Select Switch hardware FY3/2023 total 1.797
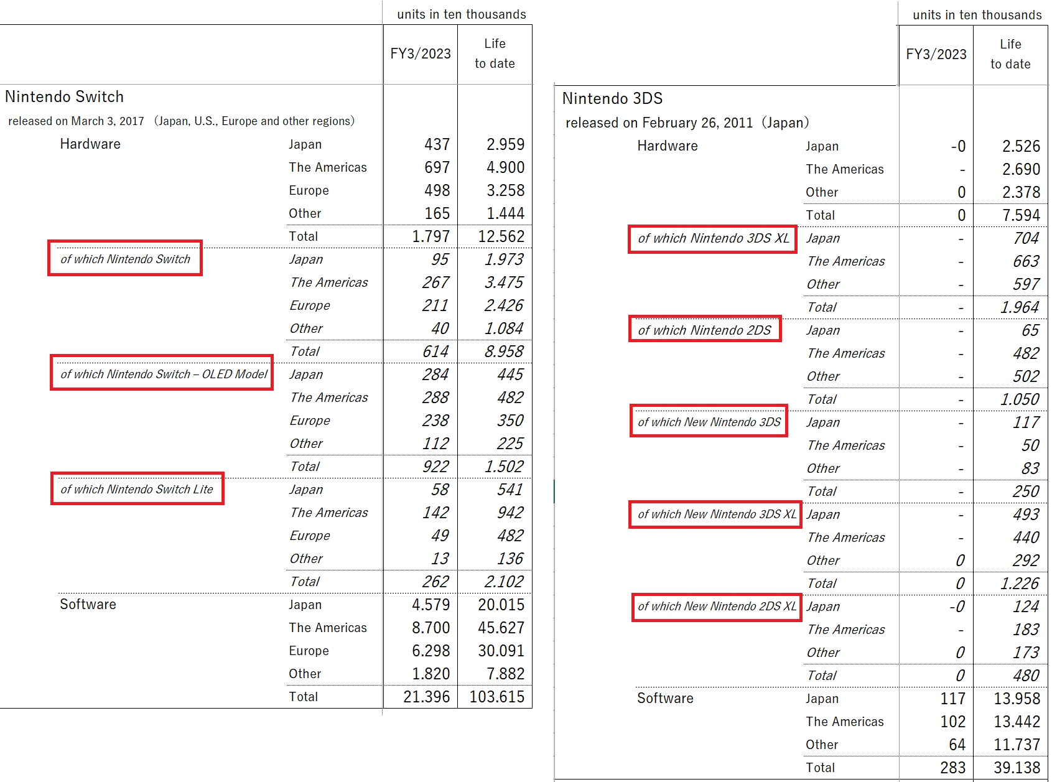Viewport: 1052px width, 782px height. 431,236
